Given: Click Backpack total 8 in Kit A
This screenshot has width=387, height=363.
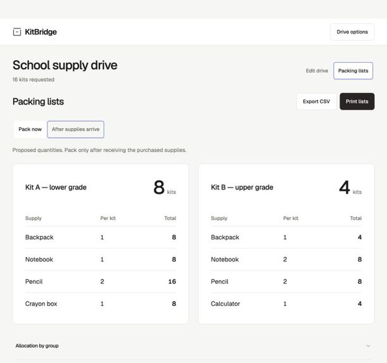Looking at the screenshot, I should coord(174,238).
